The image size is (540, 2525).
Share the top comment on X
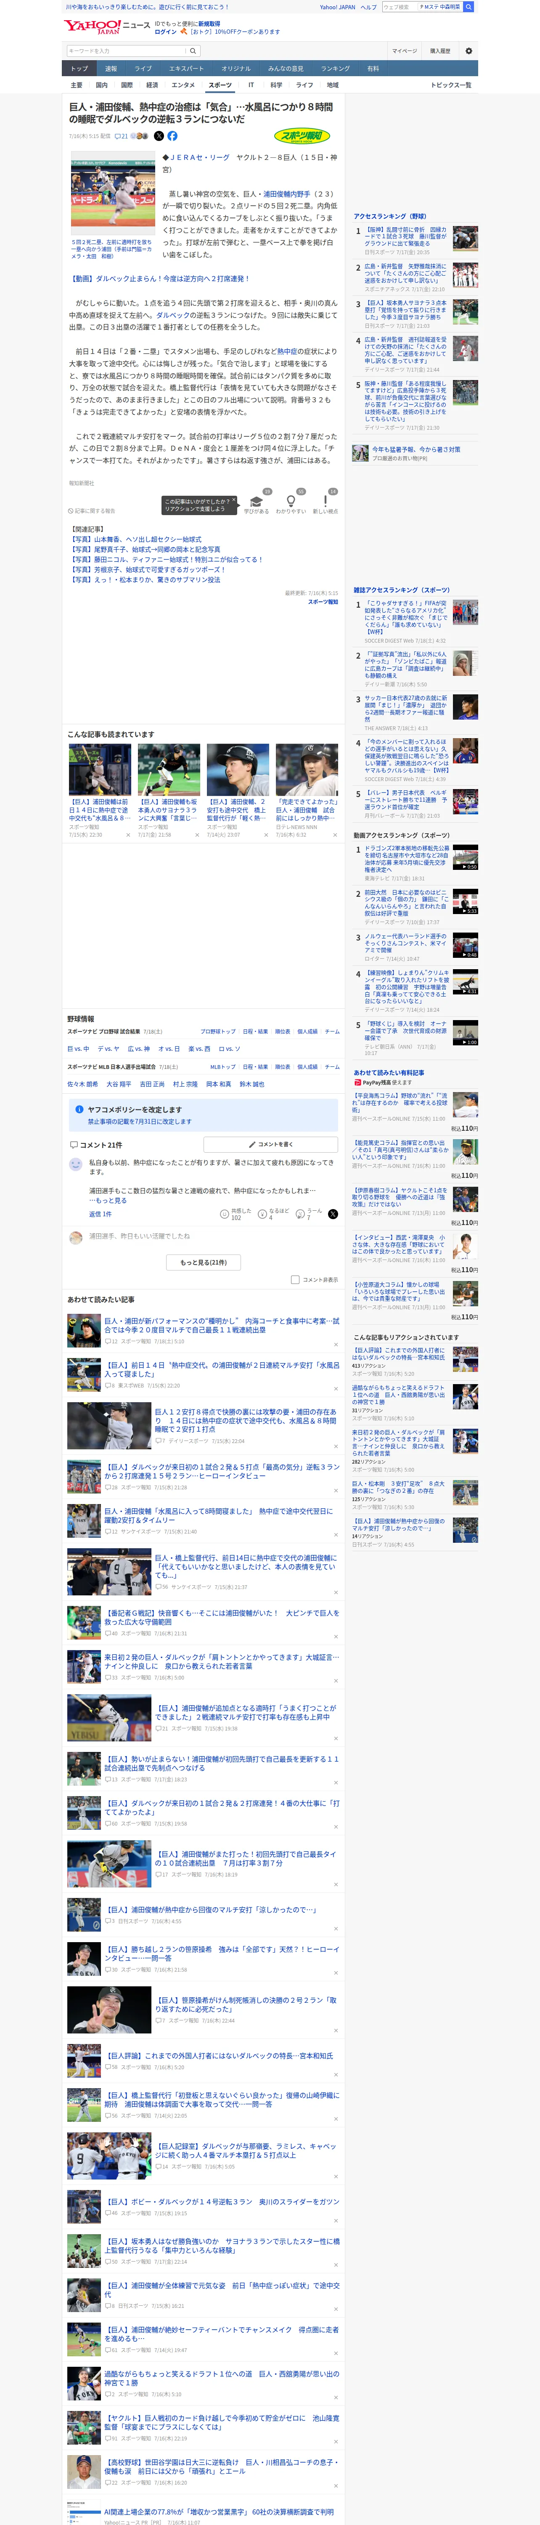point(333,1214)
